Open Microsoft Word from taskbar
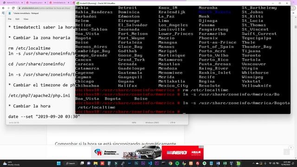 [x=218, y=163]
